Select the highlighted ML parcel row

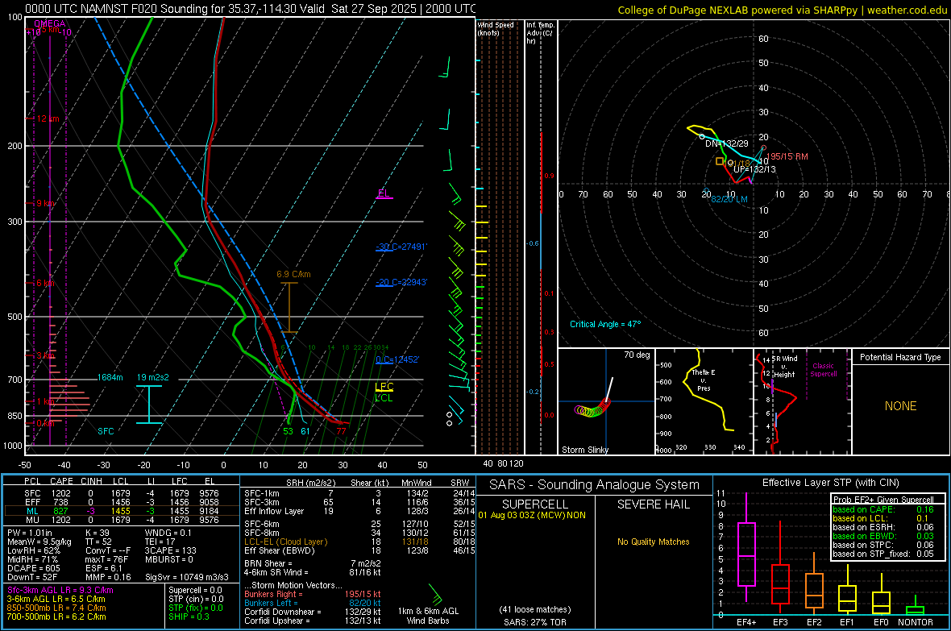coord(122,511)
